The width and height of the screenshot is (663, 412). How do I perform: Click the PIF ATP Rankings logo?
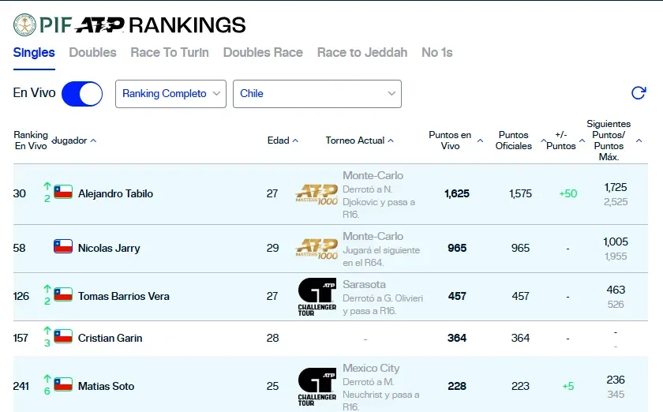tap(130, 24)
